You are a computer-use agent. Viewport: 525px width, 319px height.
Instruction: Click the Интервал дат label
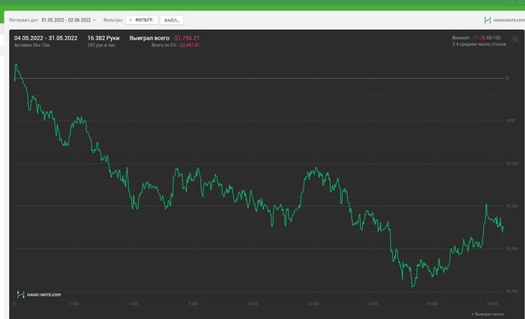tap(24, 20)
